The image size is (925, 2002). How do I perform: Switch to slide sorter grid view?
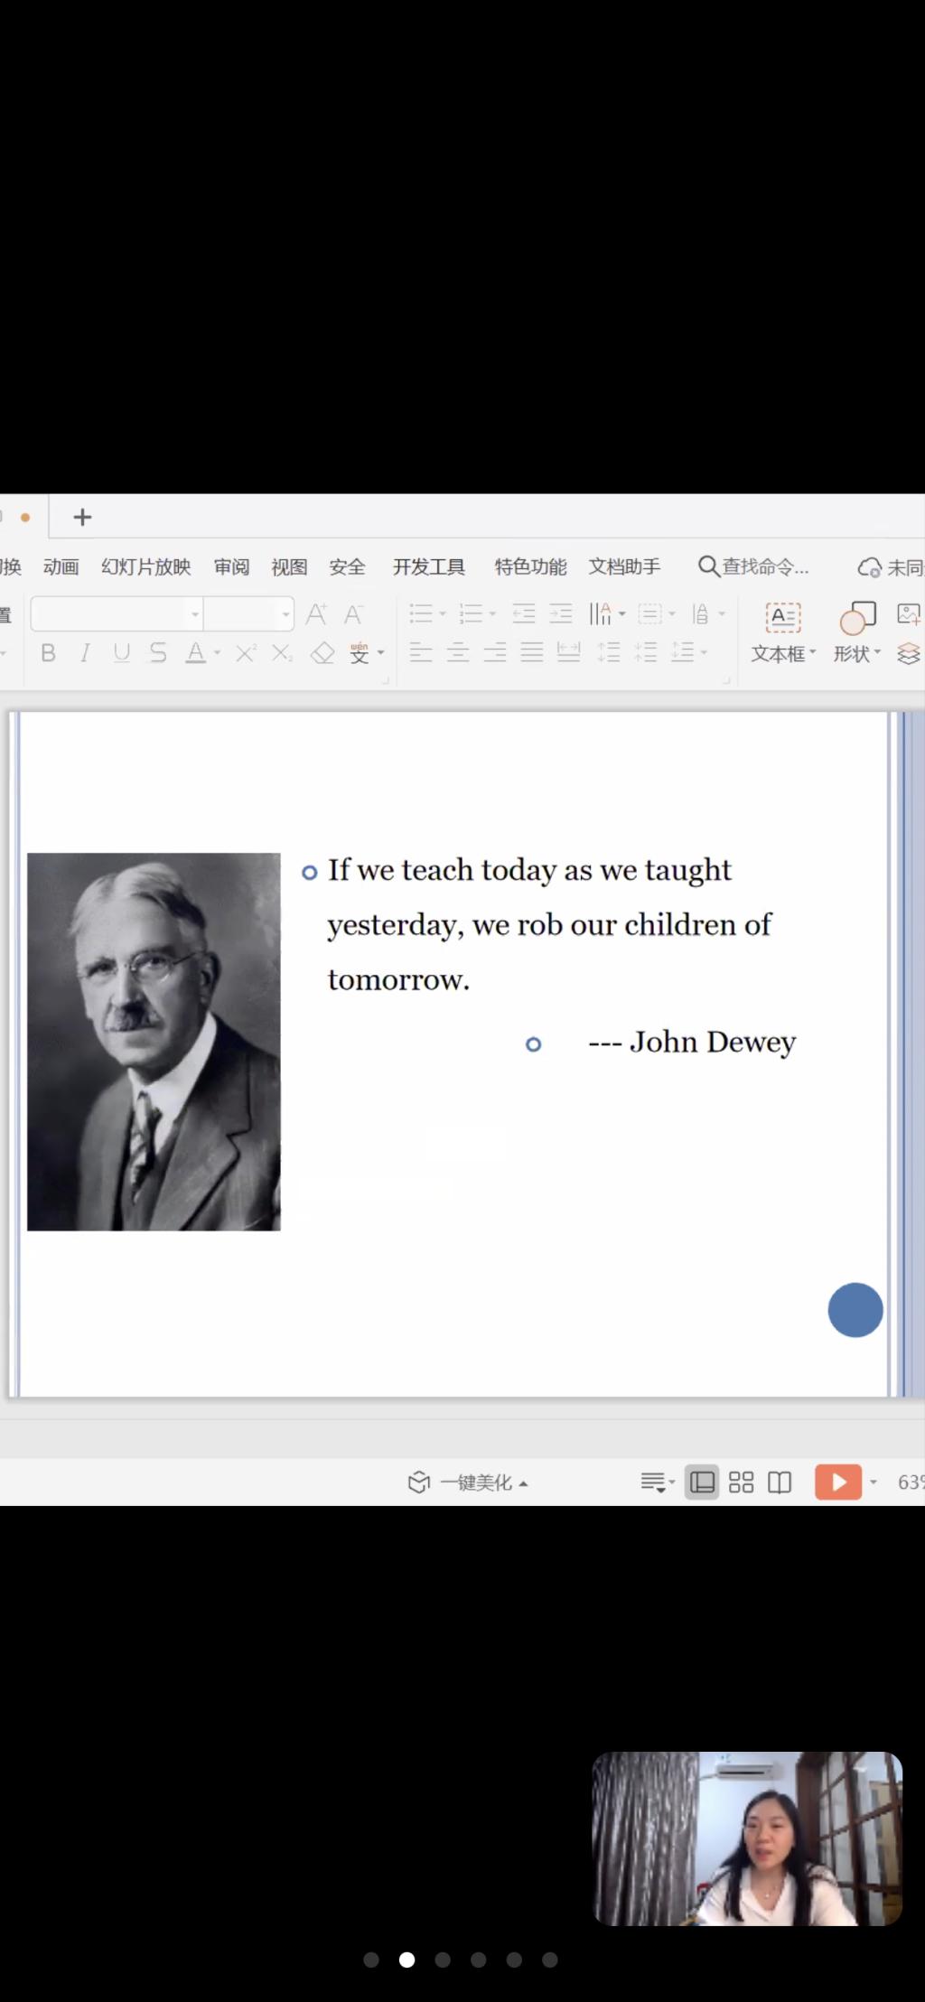tap(741, 1483)
